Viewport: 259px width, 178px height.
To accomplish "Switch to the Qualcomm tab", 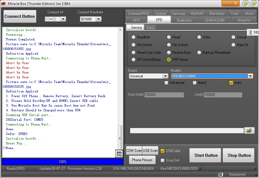I will point(184,20).
